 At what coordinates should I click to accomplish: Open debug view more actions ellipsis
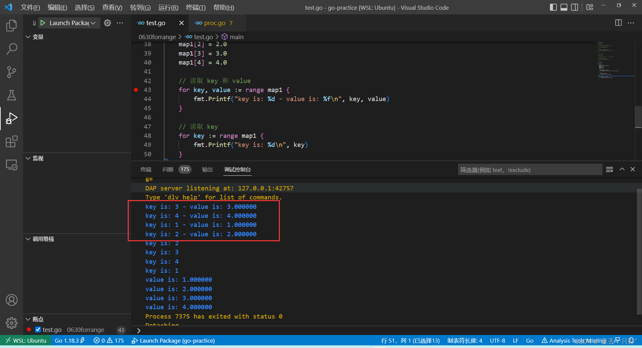pos(120,23)
